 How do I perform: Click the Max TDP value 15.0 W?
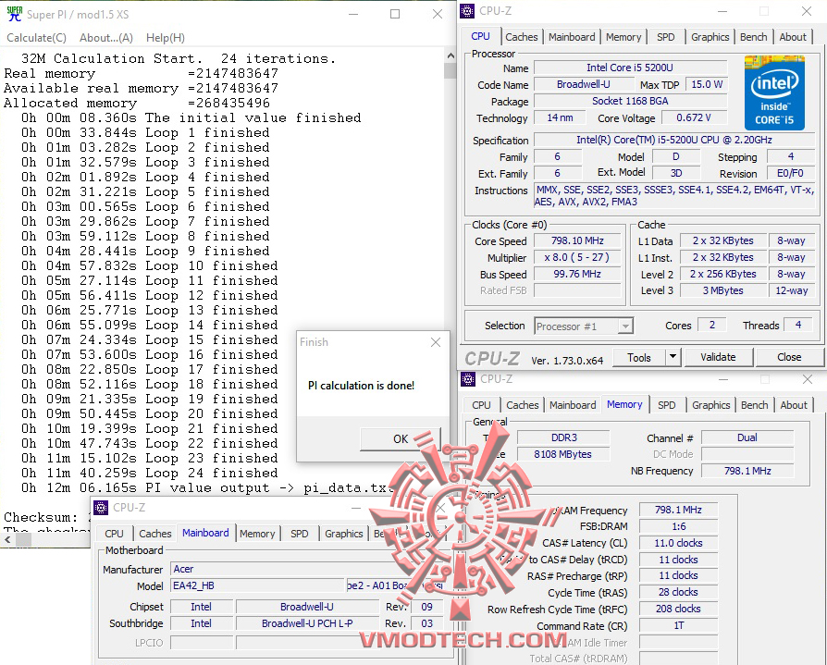point(706,84)
